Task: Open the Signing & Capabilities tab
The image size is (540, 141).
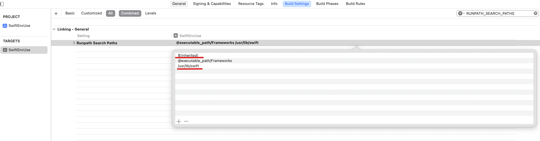Action: point(212,4)
